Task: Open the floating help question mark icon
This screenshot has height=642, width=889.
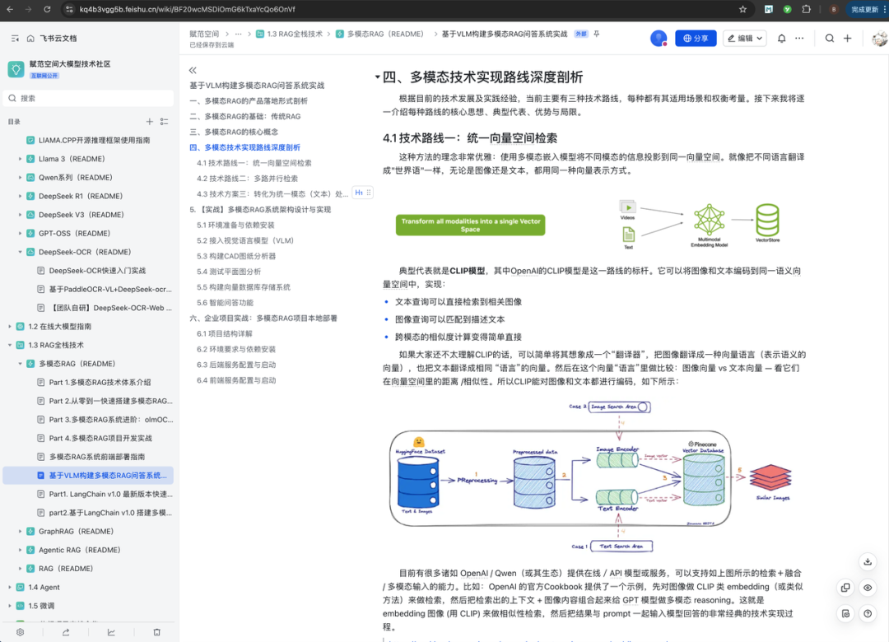Action: [868, 614]
